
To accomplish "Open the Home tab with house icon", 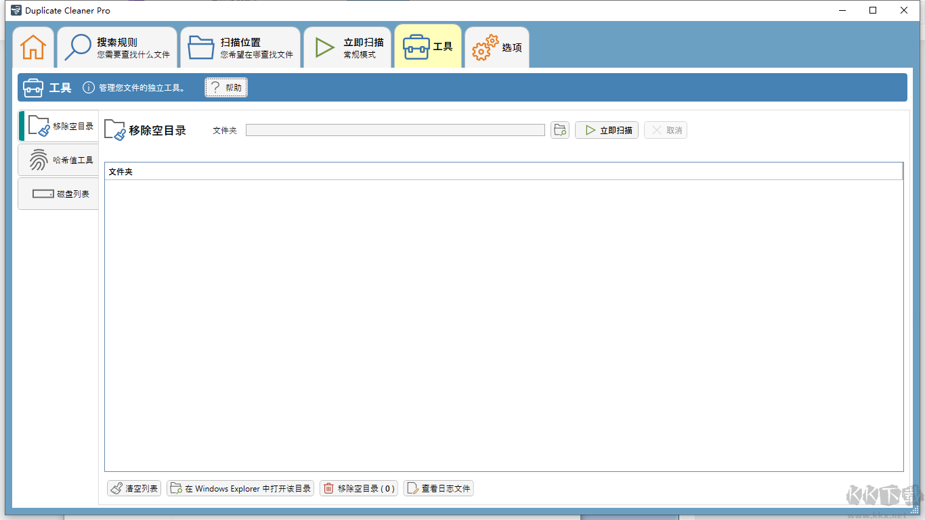I will tap(33, 47).
